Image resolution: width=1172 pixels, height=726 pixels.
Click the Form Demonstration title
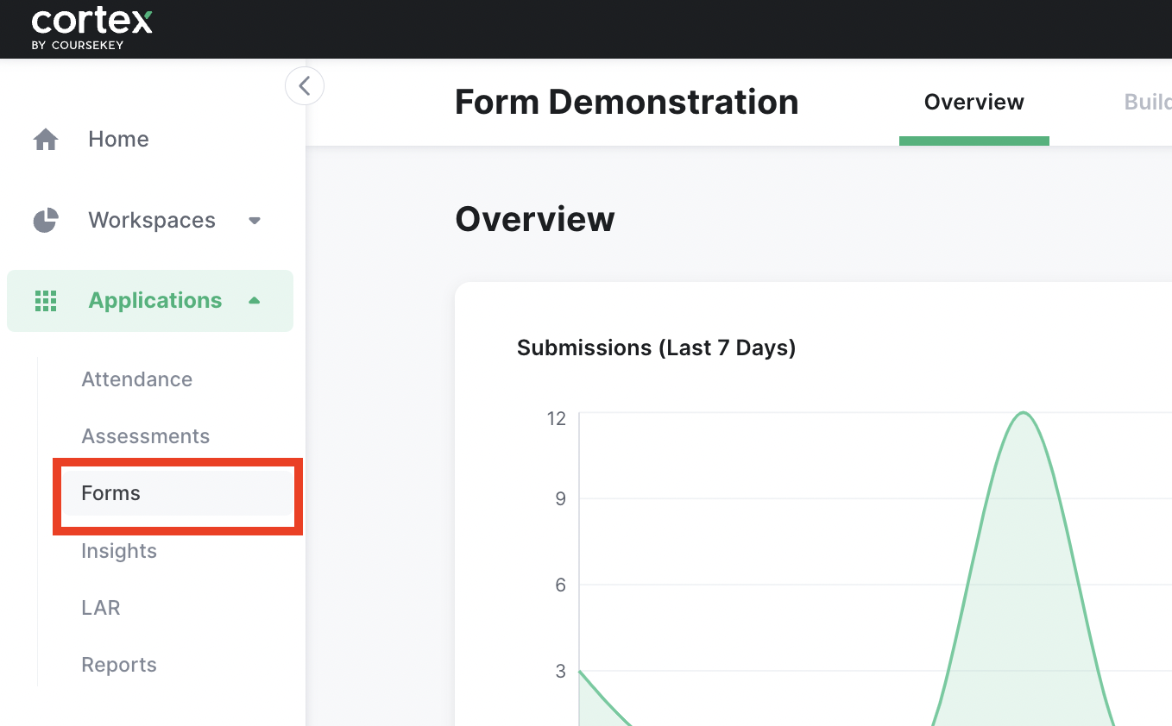pyautogui.click(x=627, y=102)
